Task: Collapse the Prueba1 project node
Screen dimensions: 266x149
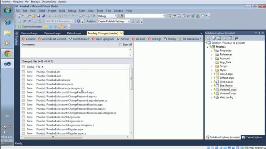Action: (208, 47)
